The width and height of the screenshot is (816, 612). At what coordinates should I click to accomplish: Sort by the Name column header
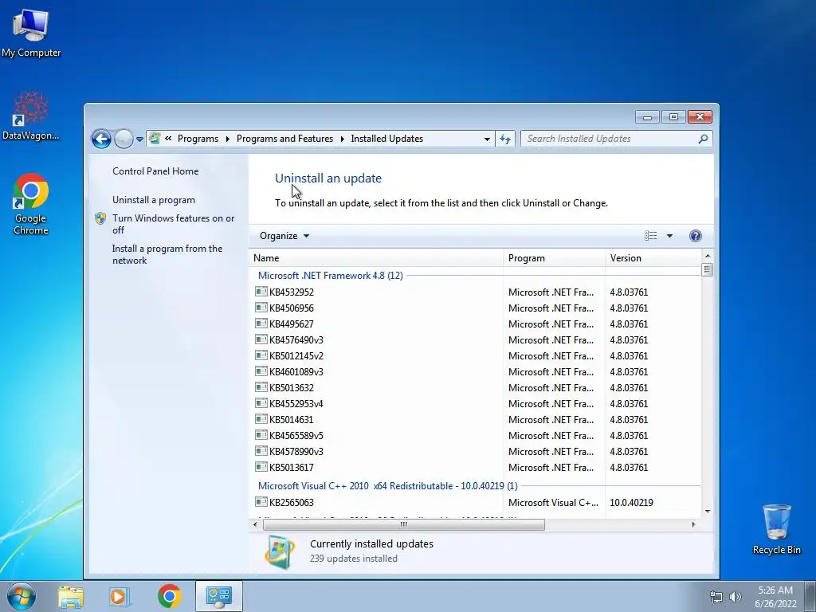coord(376,258)
